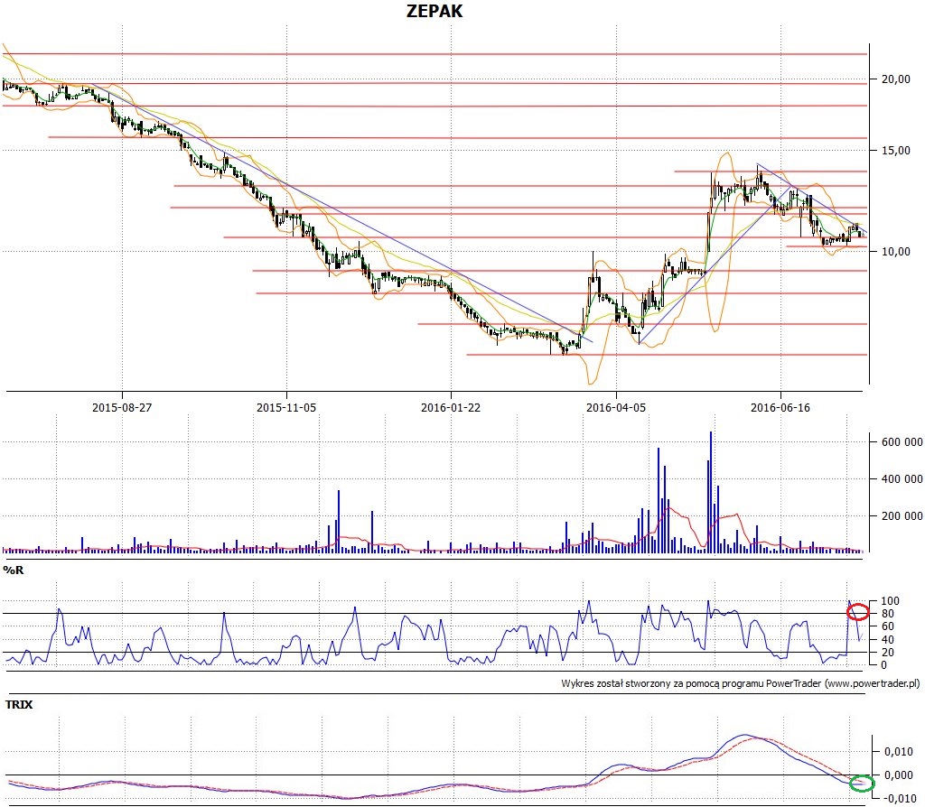
Task: Click the TRIX indicator title
Action: point(19,704)
